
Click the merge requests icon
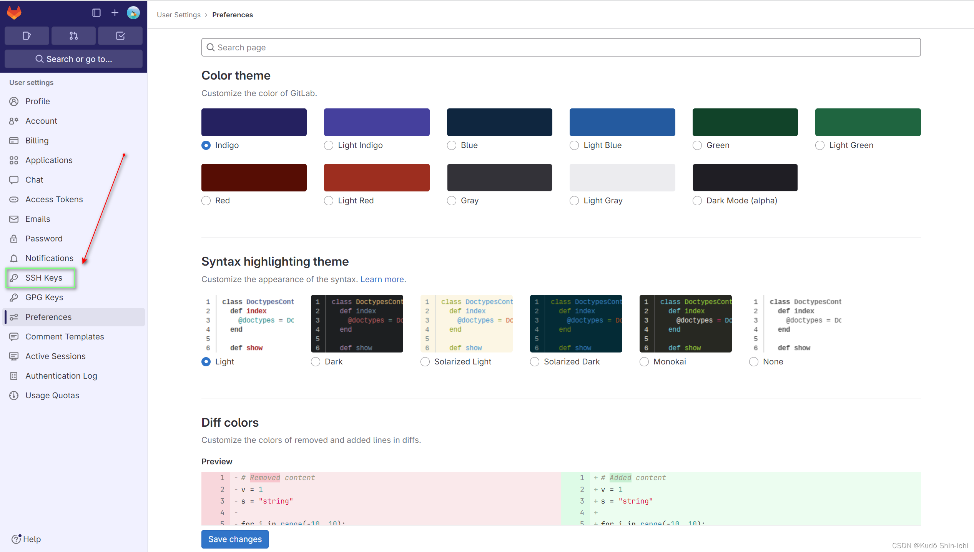coord(73,35)
